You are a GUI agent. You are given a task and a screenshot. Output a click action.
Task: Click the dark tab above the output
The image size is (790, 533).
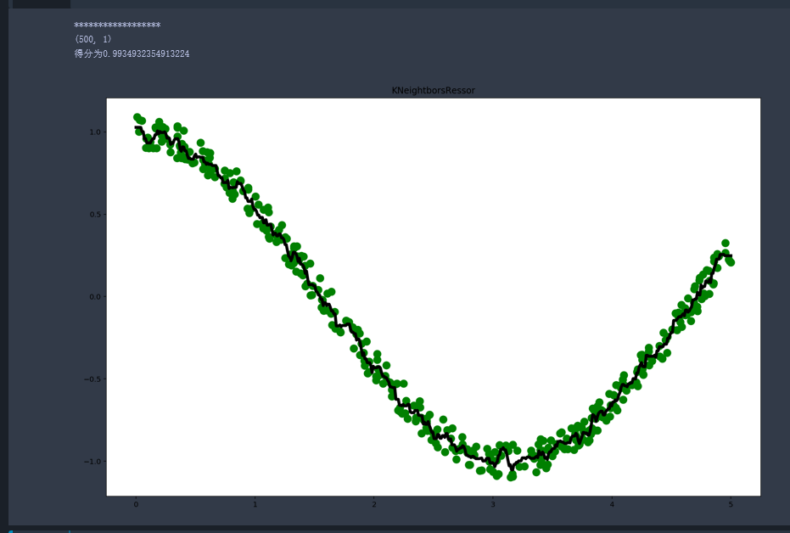tap(41, 4)
